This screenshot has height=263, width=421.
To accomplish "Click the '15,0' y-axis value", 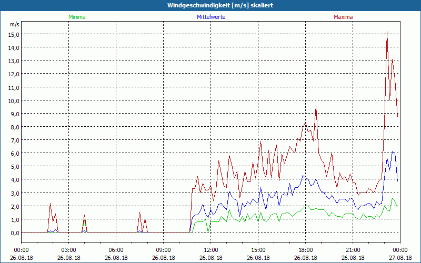I will (x=14, y=34).
